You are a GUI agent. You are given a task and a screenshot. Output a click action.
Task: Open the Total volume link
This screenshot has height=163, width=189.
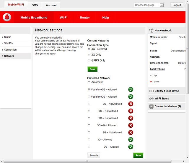point(157,69)
